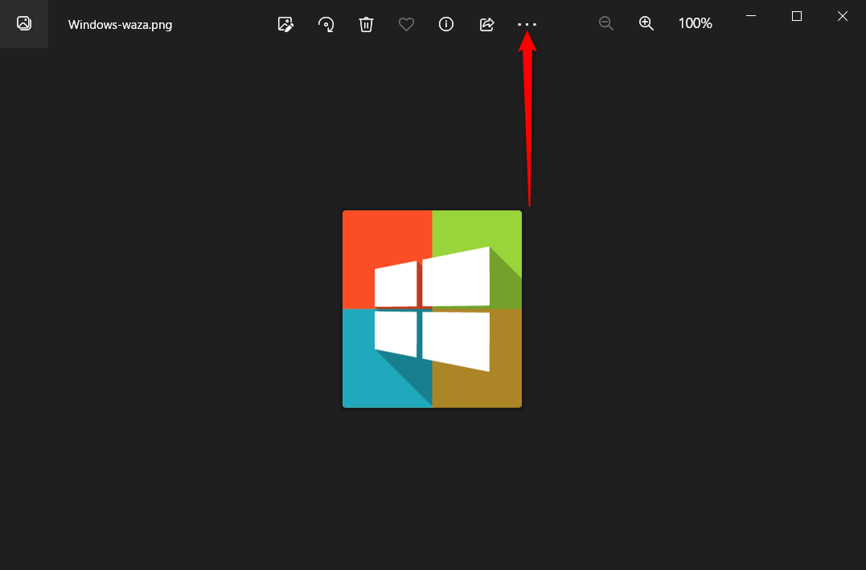Image resolution: width=866 pixels, height=570 pixels.
Task: Close the Photos window
Action: pos(843,16)
